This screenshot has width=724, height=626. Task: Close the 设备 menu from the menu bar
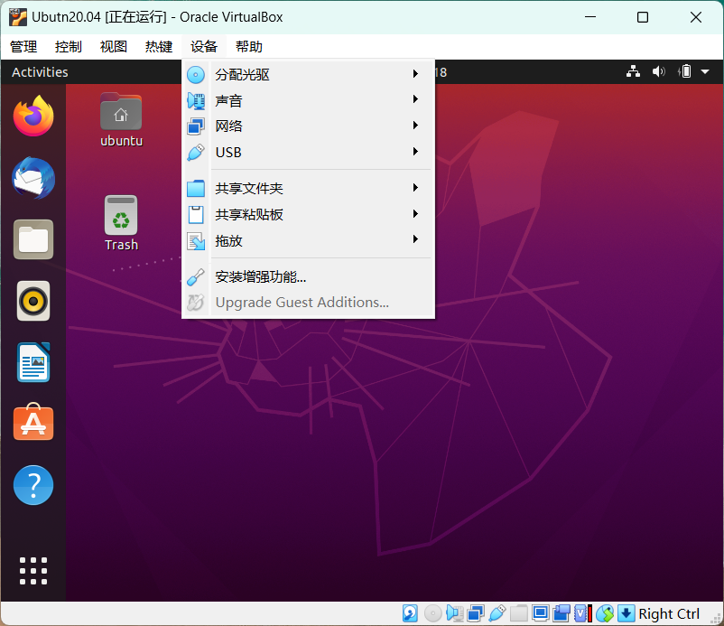coord(204,47)
